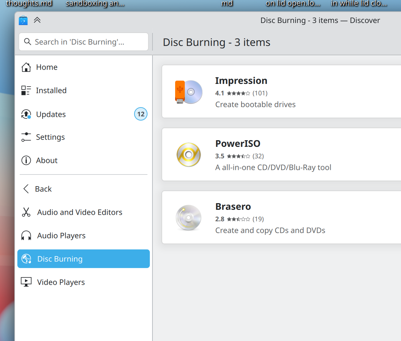Click 'A all-in-one CD/DVD/Blu-Ray tool' text
Image resolution: width=401 pixels, height=341 pixels.
tap(273, 168)
